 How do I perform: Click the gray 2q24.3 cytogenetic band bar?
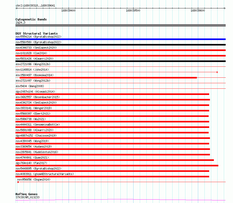(120, 25)
